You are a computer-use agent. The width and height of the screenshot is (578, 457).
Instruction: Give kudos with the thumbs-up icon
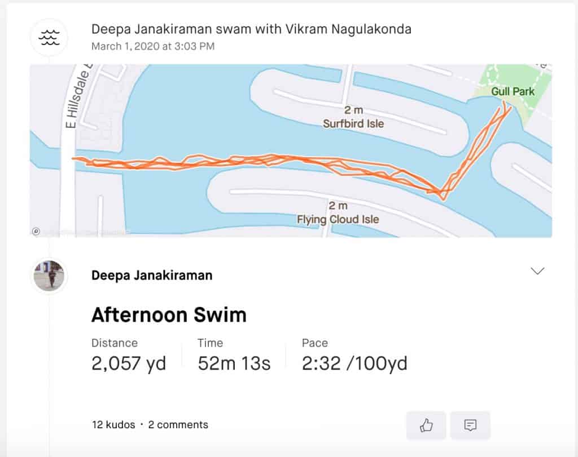pos(426,425)
